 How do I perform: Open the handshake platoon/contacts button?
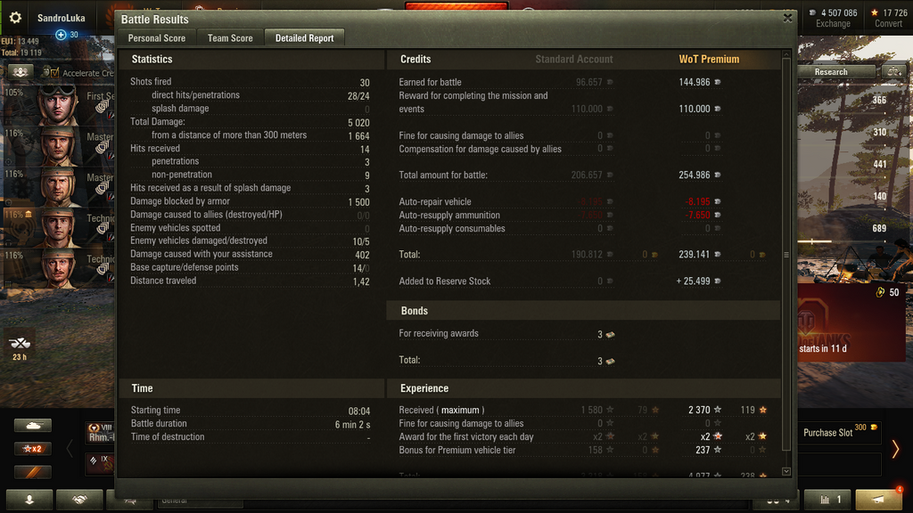click(79, 500)
